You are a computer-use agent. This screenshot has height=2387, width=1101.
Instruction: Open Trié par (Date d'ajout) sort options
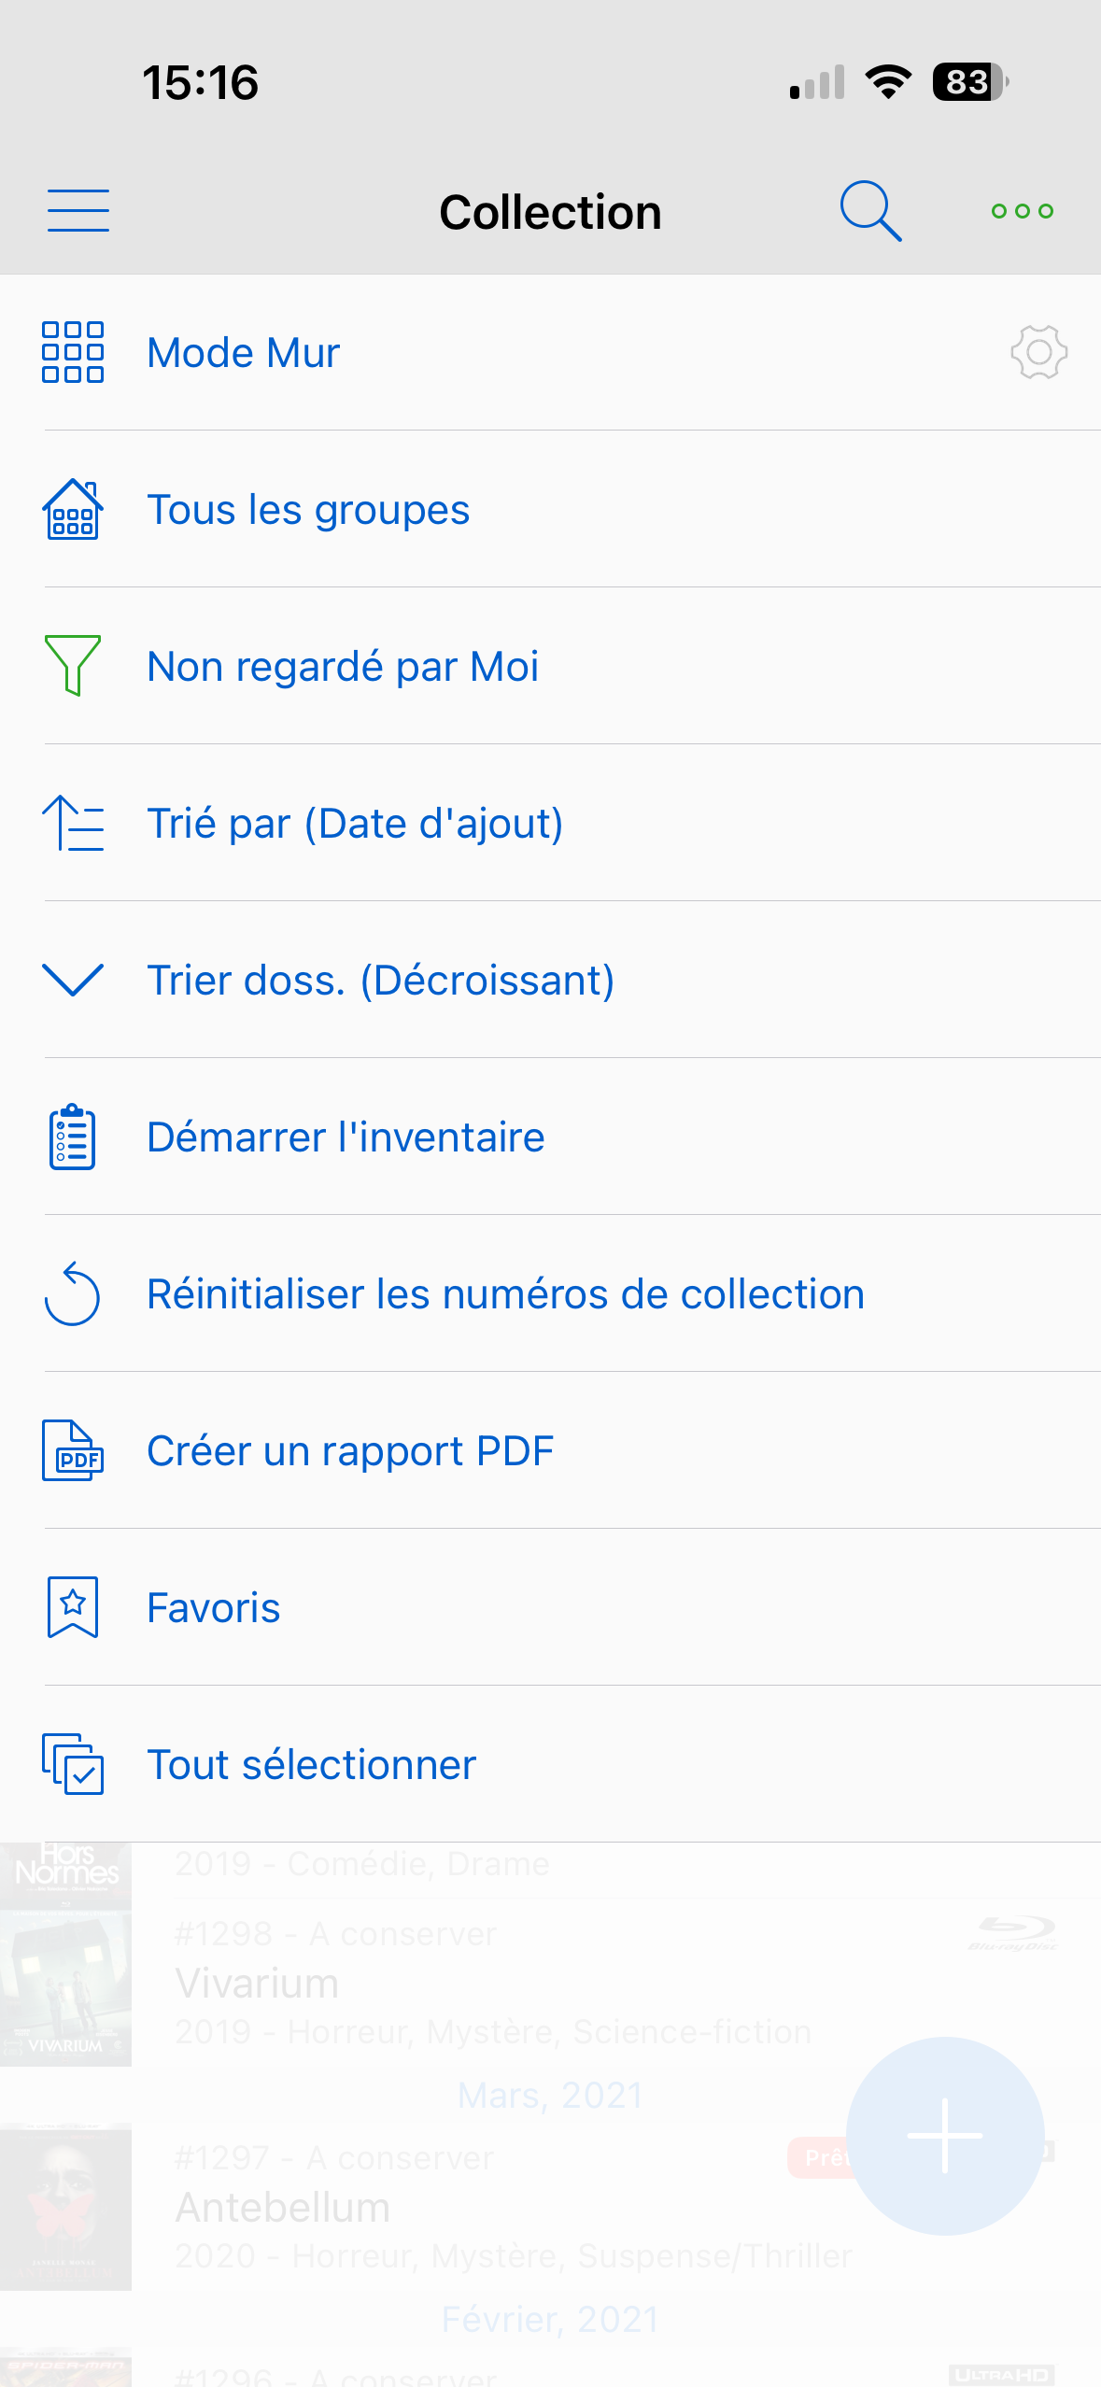click(x=355, y=824)
